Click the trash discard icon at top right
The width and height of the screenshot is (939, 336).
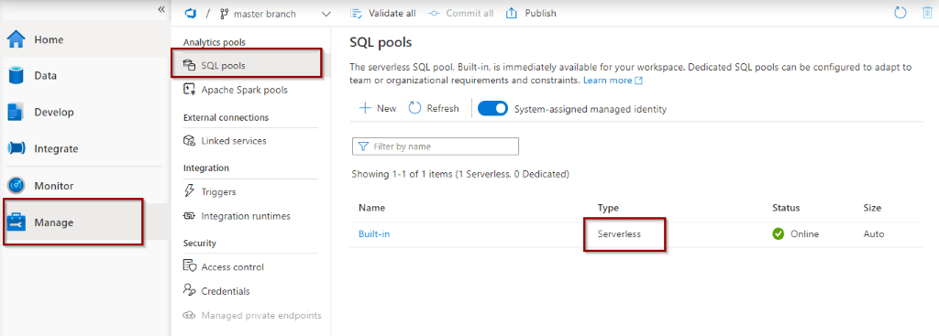click(928, 13)
